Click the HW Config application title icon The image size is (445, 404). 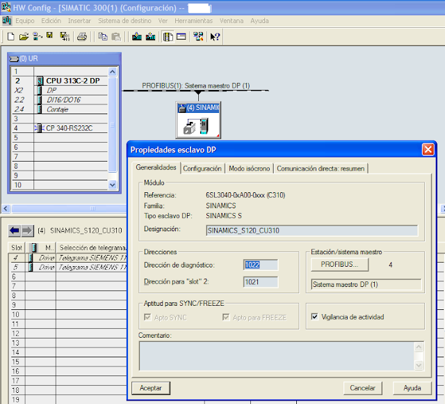6,7
